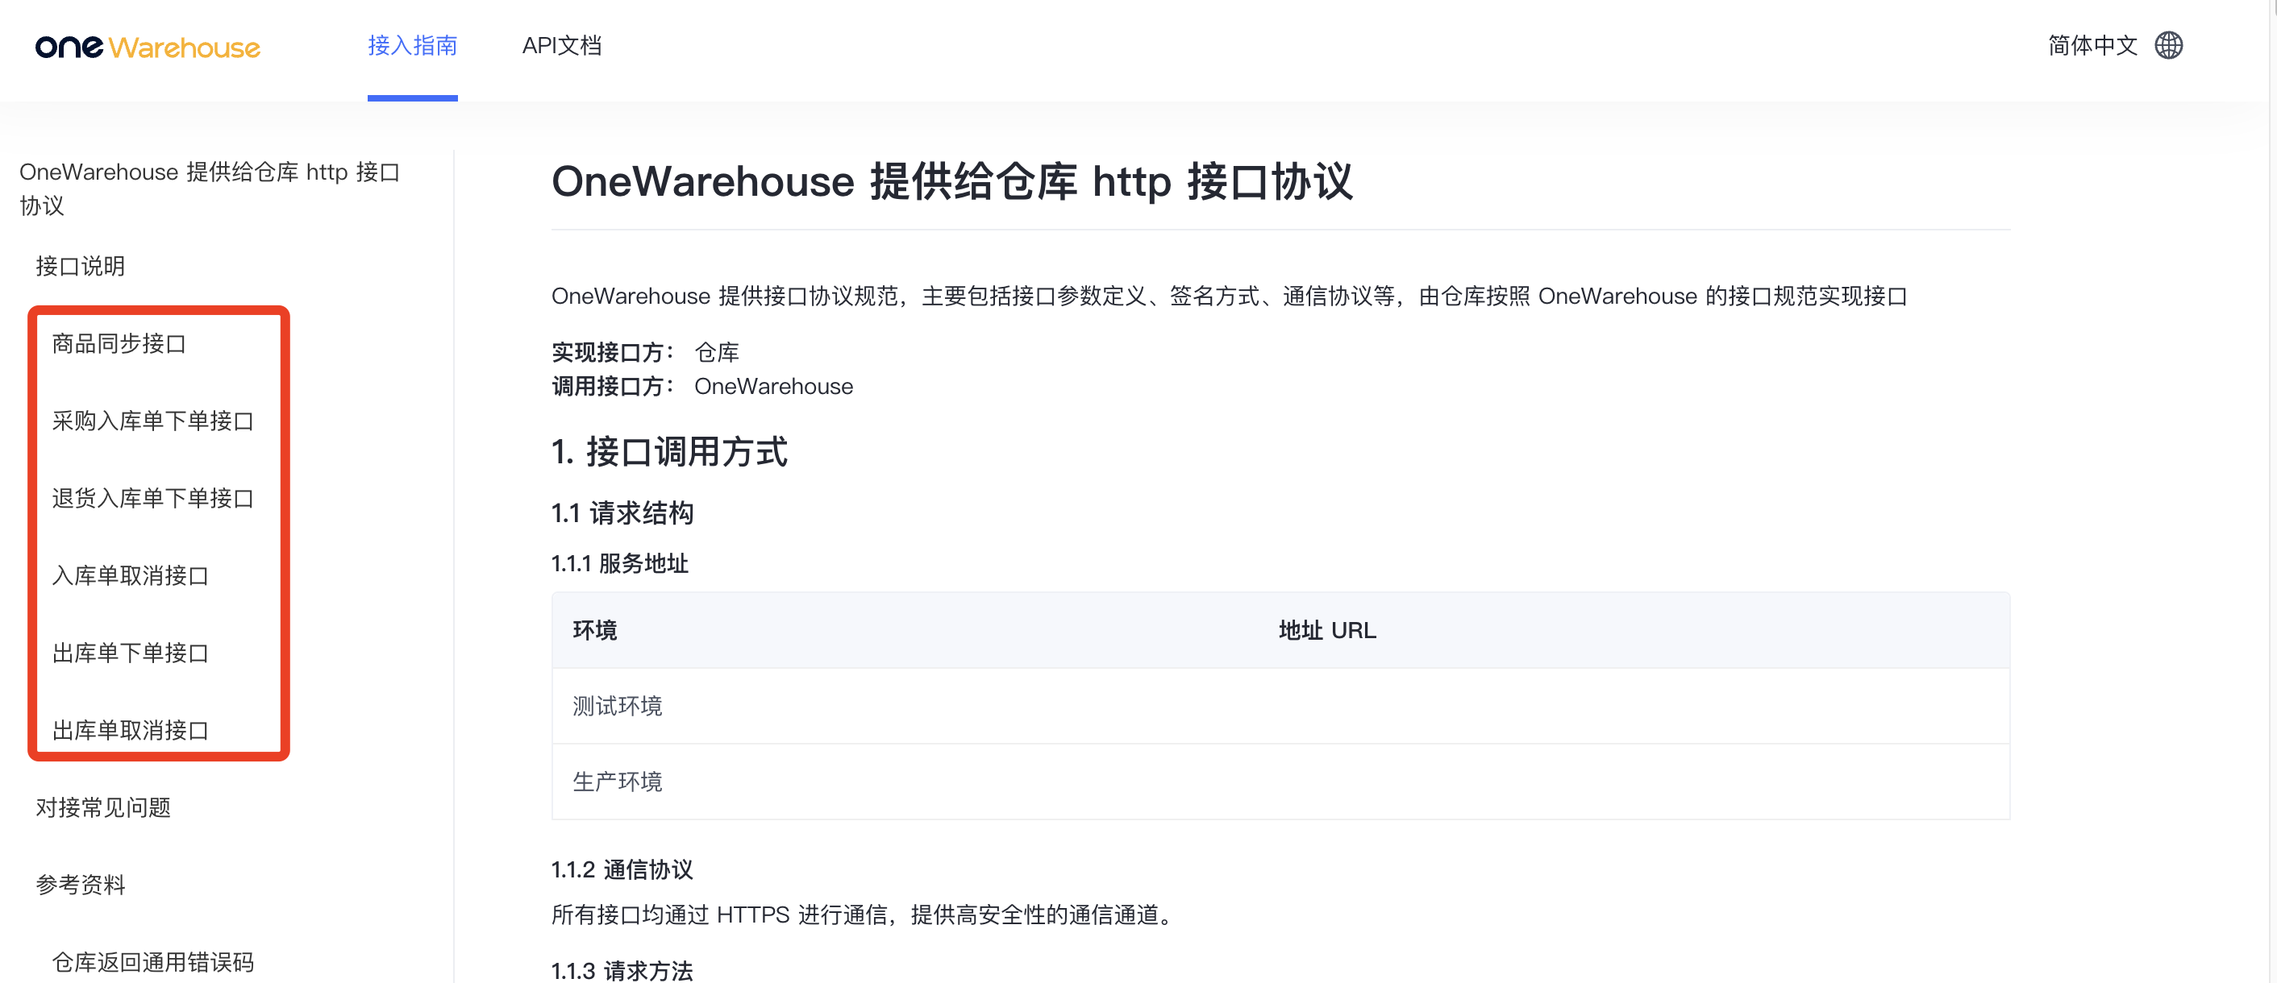
Task: Click the text about HTTPS 进行通信
Action: [865, 915]
